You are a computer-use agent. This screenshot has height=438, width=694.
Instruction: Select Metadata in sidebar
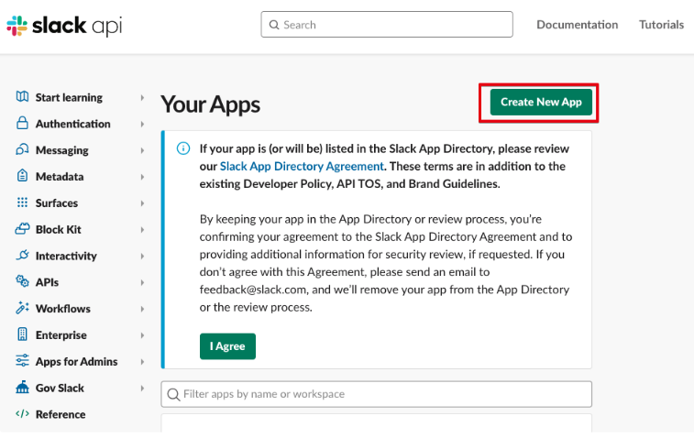(60, 177)
